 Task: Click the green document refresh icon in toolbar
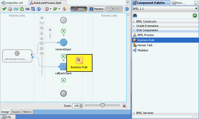pyautogui.click(x=22, y=9)
